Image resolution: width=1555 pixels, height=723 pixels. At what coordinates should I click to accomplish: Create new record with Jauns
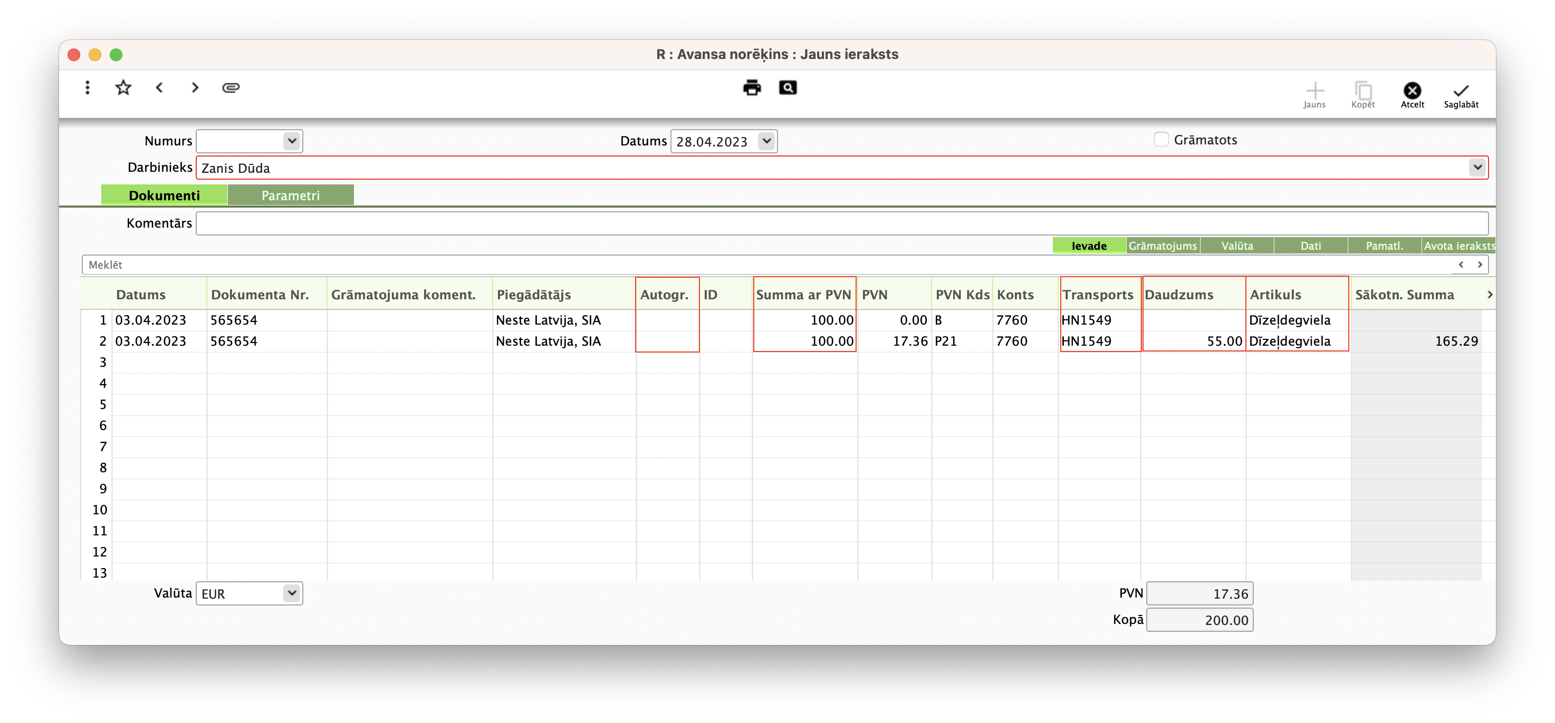[1314, 95]
